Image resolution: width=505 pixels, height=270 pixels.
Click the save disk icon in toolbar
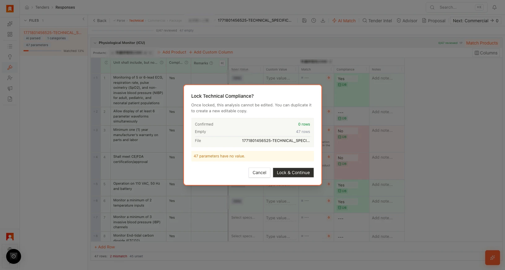pyautogui.click(x=304, y=20)
